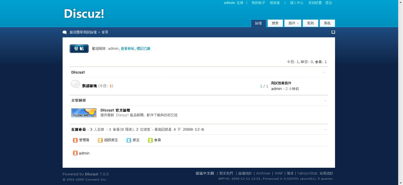Click the 默認版塊 forum bubble icon
Screen dimensions: 403x185
click(75, 84)
